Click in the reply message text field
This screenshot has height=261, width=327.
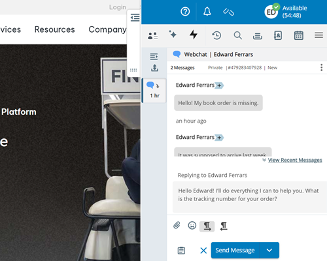[250, 197]
